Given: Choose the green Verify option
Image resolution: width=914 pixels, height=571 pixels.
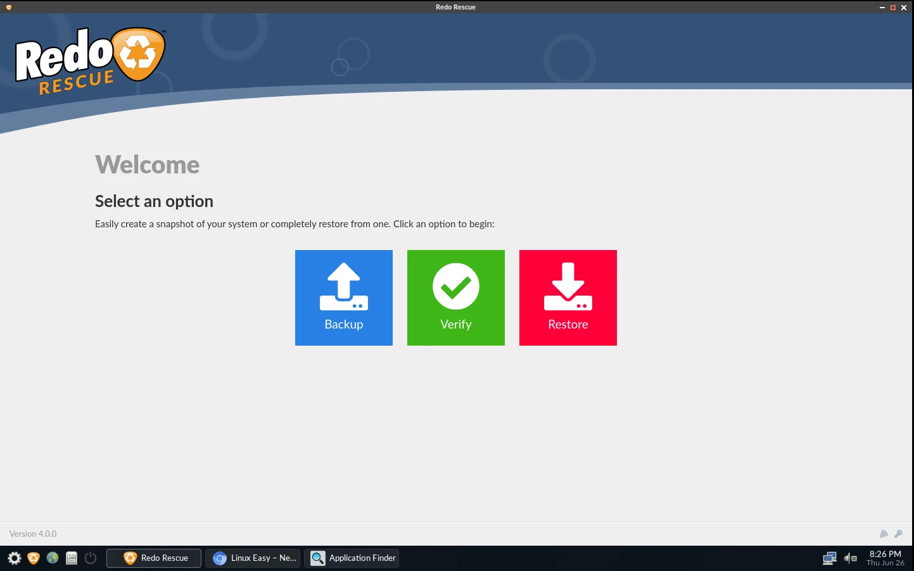Looking at the screenshot, I should [455, 298].
